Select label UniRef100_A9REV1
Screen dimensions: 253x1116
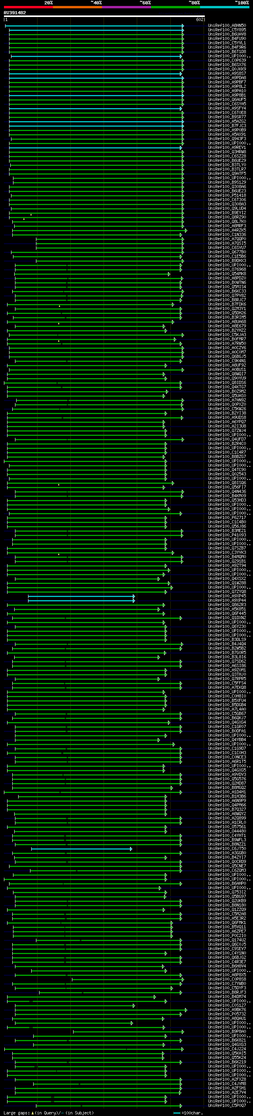click(x=227, y=148)
